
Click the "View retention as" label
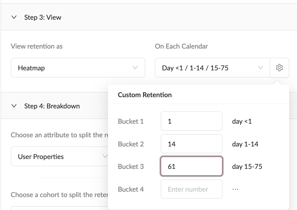(x=37, y=46)
